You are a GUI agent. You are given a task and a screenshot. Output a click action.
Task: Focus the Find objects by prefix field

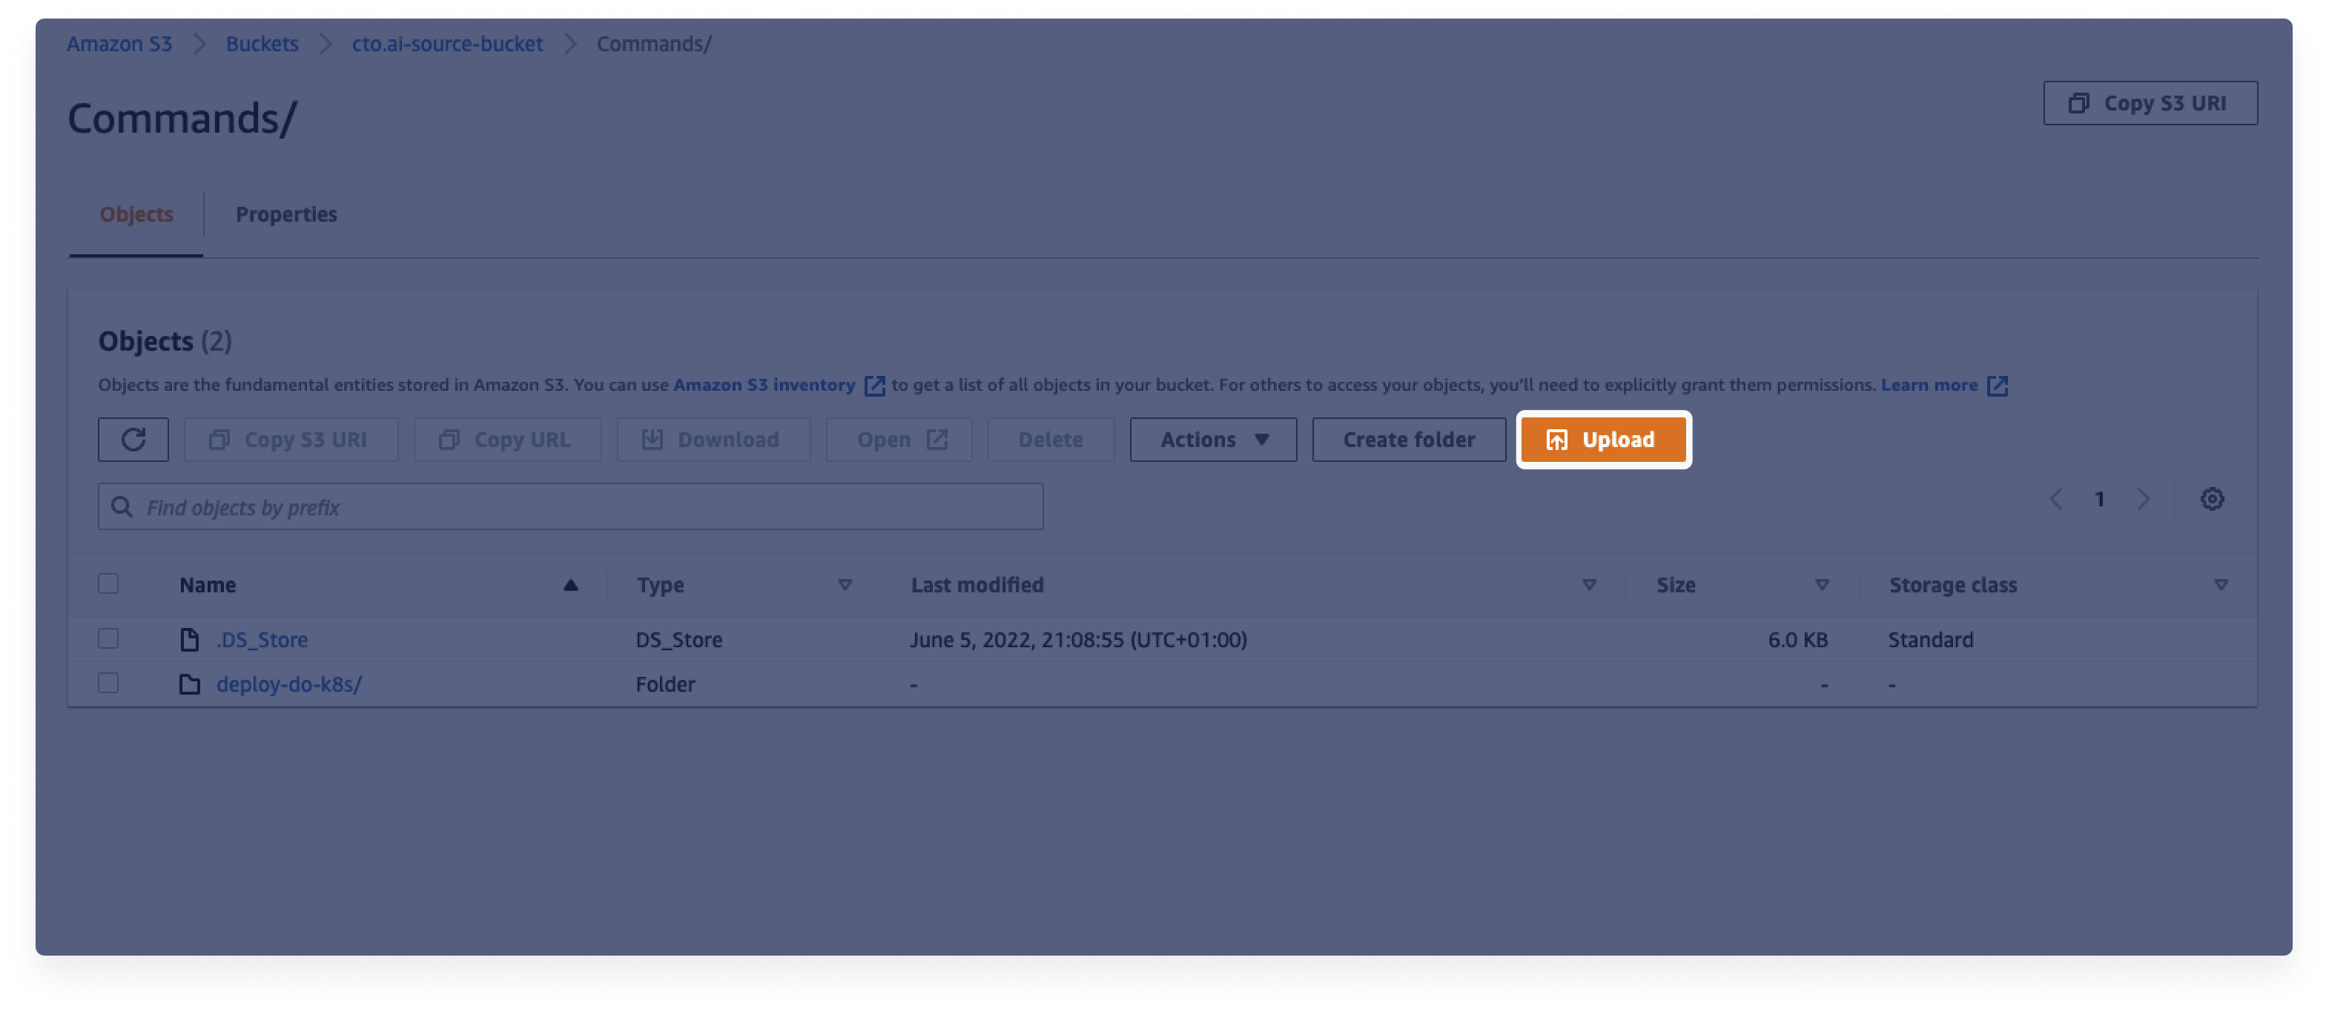[570, 506]
